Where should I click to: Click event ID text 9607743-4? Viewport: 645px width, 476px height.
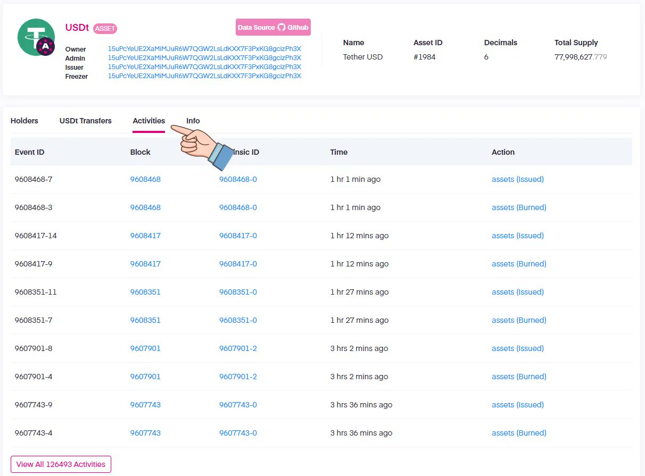point(34,433)
